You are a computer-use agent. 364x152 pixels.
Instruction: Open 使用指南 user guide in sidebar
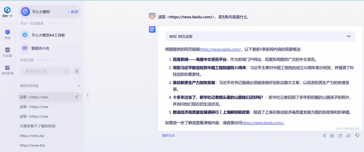(7, 70)
